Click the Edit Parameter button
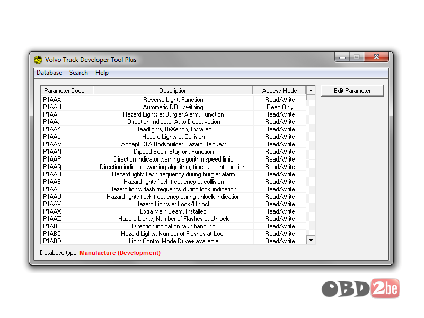424x318 pixels. (x=352, y=91)
